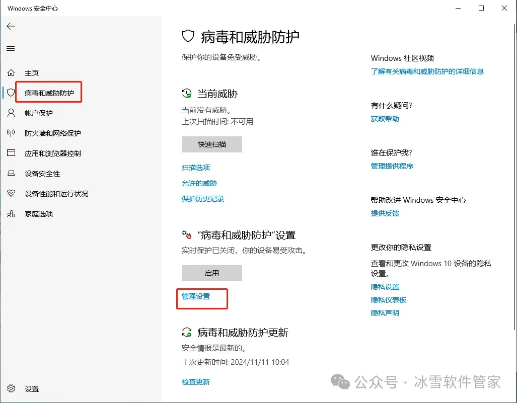Select 病毒和威胁防护 sidebar item

point(49,93)
